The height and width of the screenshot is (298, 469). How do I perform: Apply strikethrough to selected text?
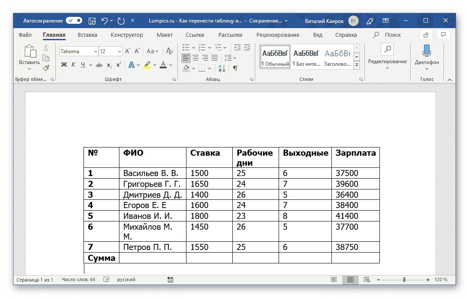[x=99, y=65]
